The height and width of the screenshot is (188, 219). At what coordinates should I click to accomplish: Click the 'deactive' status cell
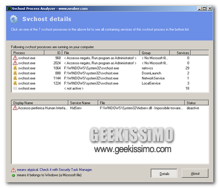(192, 108)
